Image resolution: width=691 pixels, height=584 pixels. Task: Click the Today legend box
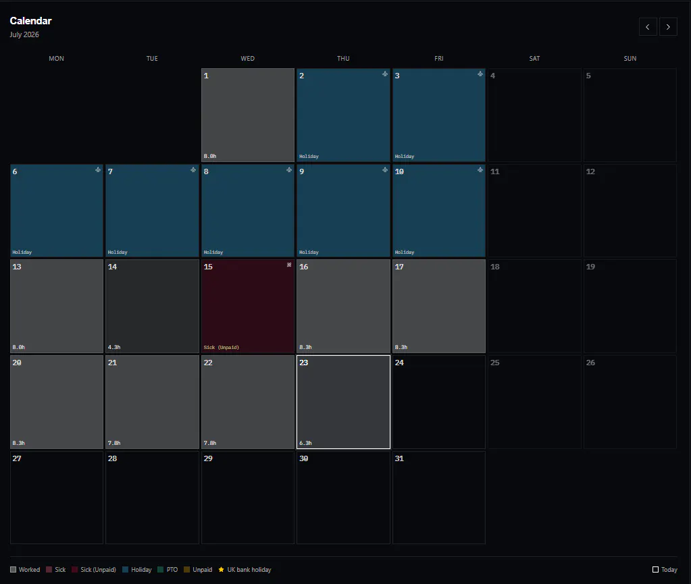(655, 569)
